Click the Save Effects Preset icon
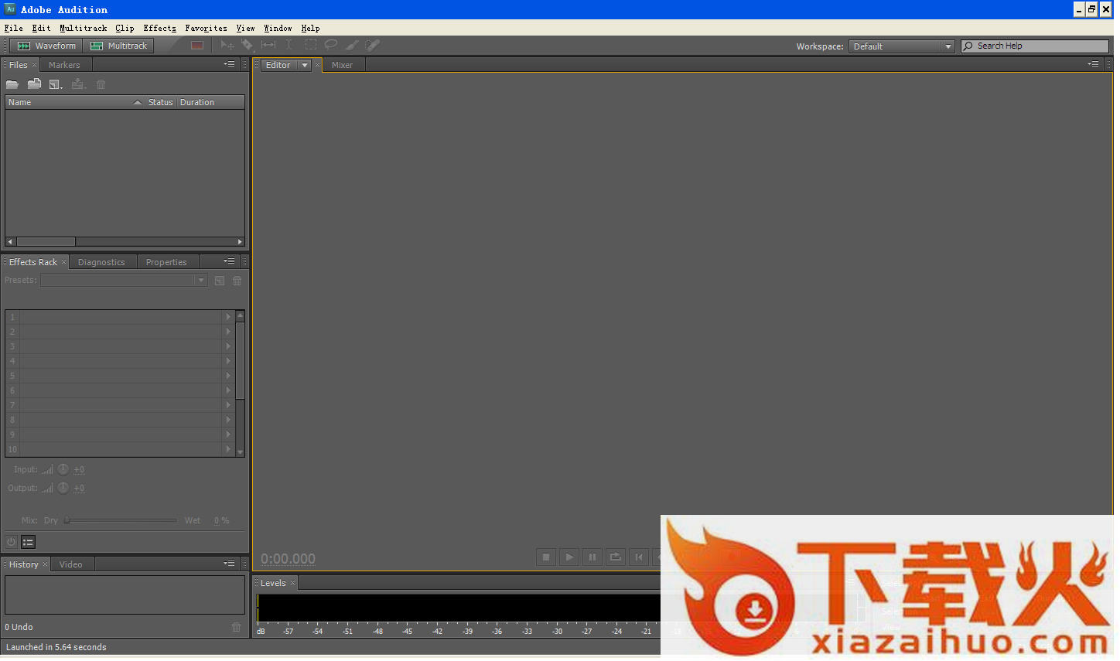This screenshot has height=661, width=1120. click(x=220, y=281)
